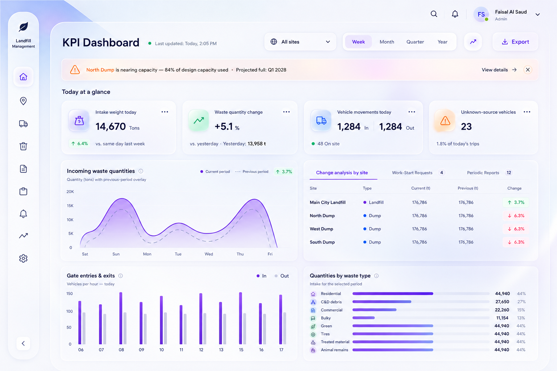Open the sidebar bell alerts icon
The image size is (557, 371).
(23, 214)
